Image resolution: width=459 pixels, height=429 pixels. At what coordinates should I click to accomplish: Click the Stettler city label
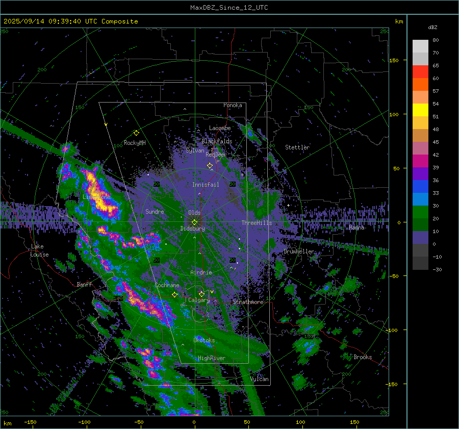pos(297,147)
